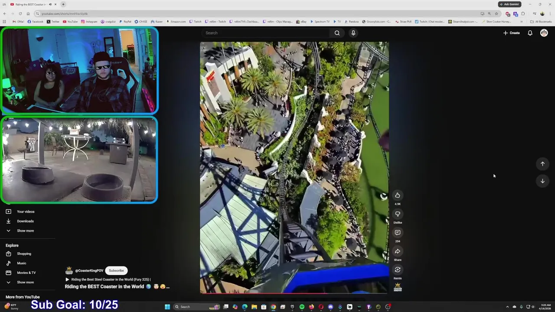This screenshot has width=555, height=312.
Task: Open the Instagram bookmark
Action: coord(89,21)
